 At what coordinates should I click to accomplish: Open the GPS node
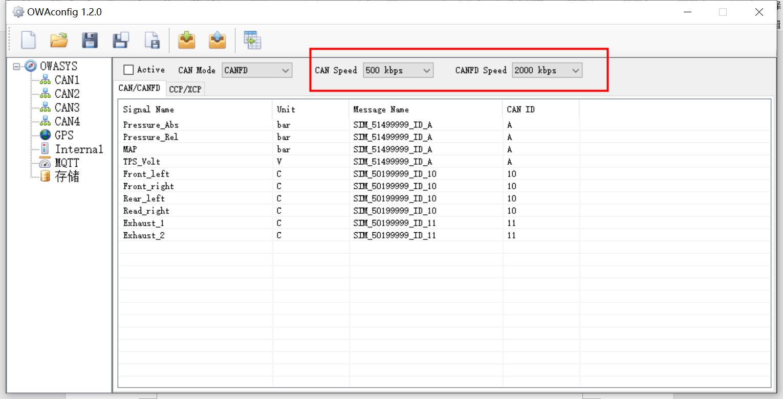point(64,135)
